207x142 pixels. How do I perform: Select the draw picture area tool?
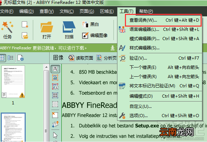point(55,78)
